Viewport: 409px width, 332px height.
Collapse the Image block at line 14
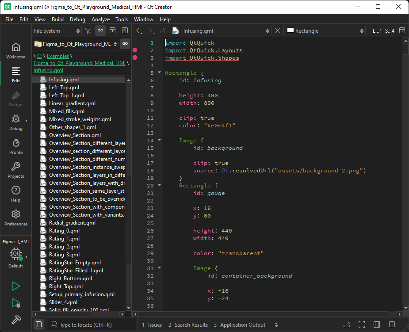(159, 140)
